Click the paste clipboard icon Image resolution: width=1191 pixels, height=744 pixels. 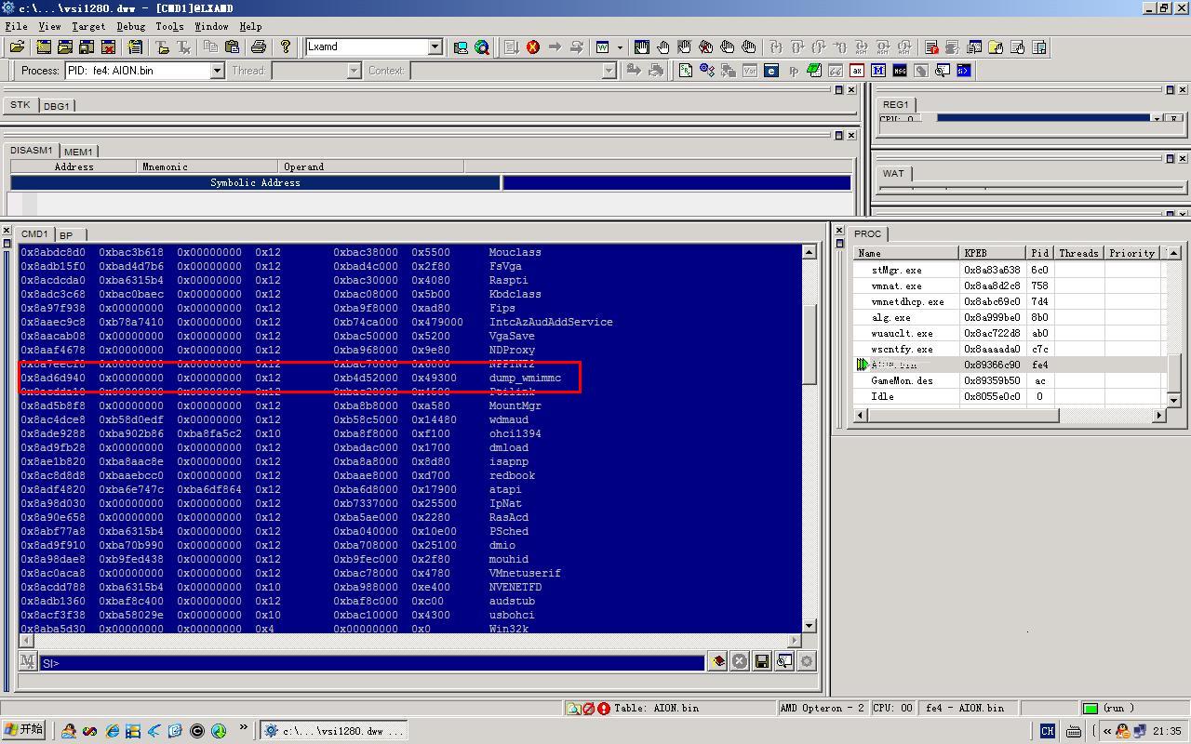coord(232,46)
